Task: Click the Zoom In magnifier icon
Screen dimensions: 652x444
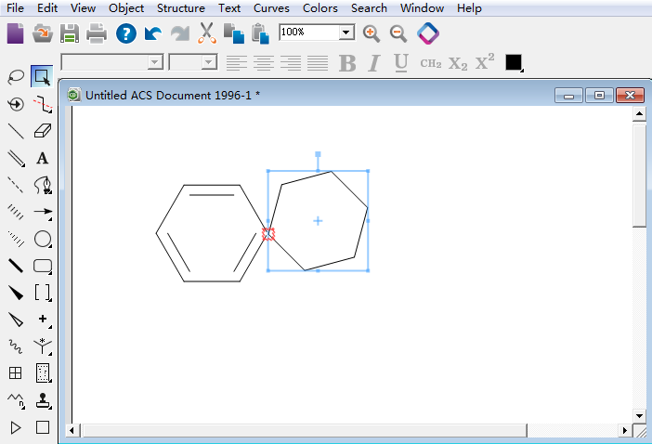Action: click(x=372, y=33)
